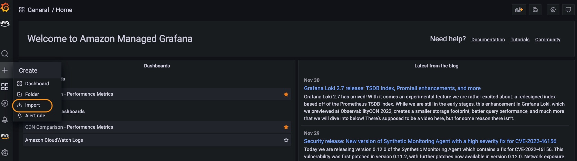The width and height of the screenshot is (577, 161).
Task: Click the Create plus icon
Action: [x=5, y=70]
